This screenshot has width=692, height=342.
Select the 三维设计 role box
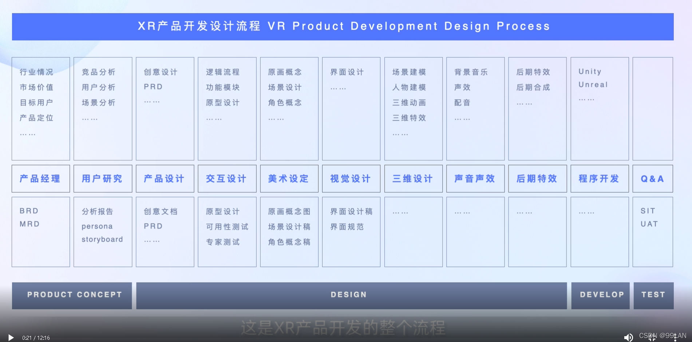coord(414,178)
